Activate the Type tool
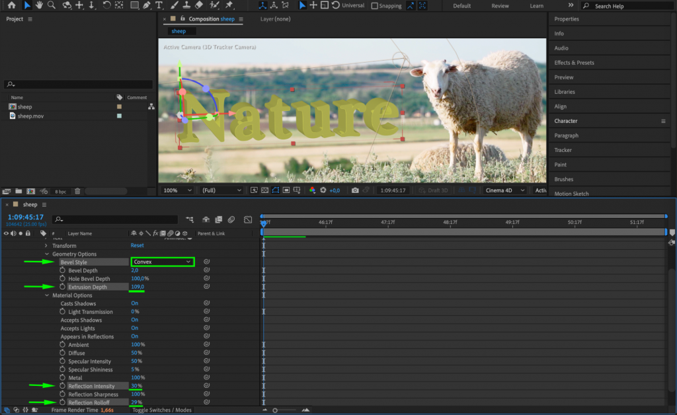Viewport: 677px width, 415px height. tap(160, 6)
